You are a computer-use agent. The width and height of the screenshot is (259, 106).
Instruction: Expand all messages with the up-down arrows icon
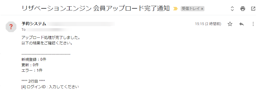(x=232, y=9)
